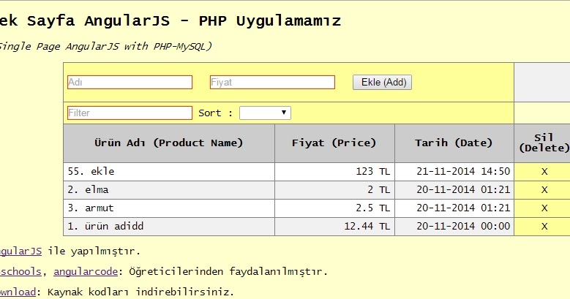570x299 pixels.
Task: Click the Download source code link
Action: click(x=18, y=292)
